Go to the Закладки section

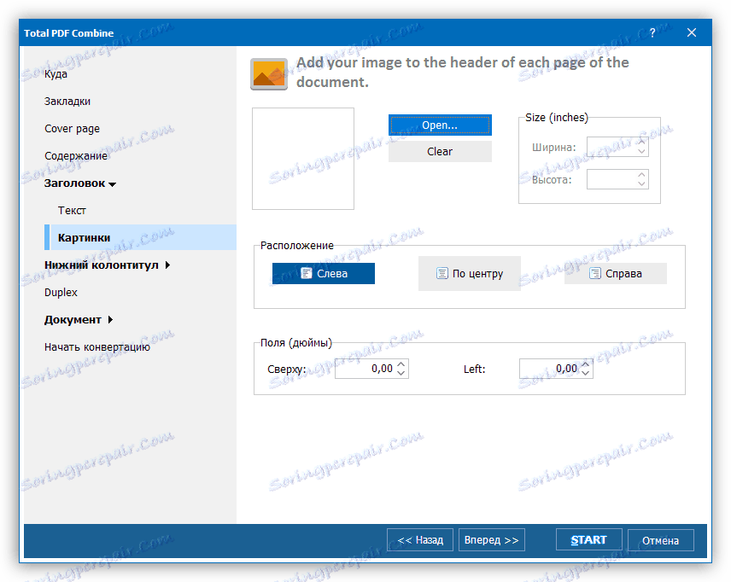(67, 101)
